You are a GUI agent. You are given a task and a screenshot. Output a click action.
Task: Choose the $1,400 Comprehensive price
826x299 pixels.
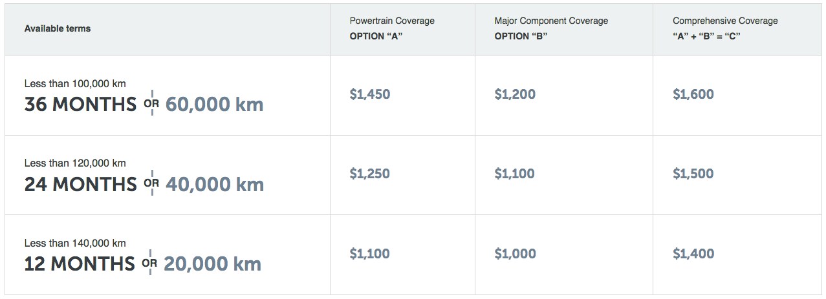[x=693, y=254]
